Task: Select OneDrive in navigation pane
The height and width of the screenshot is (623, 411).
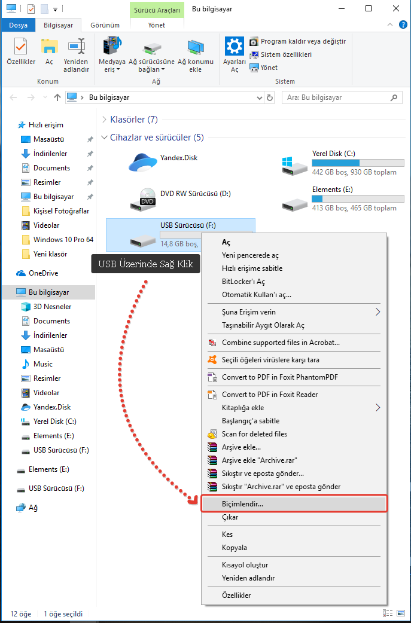Action: pos(43,273)
